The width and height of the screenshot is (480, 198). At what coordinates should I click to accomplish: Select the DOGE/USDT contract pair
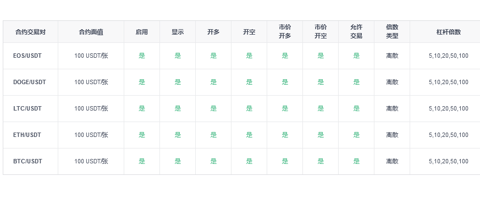(x=29, y=82)
